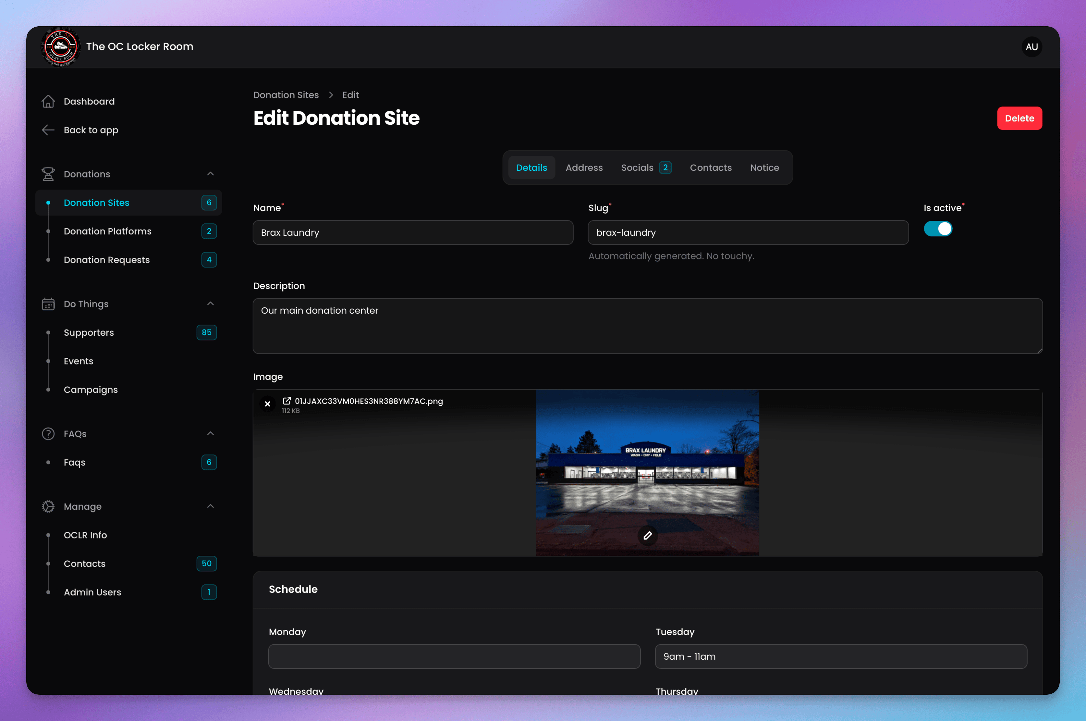The height and width of the screenshot is (721, 1086).
Task: Click the Name input field
Action: 413,232
